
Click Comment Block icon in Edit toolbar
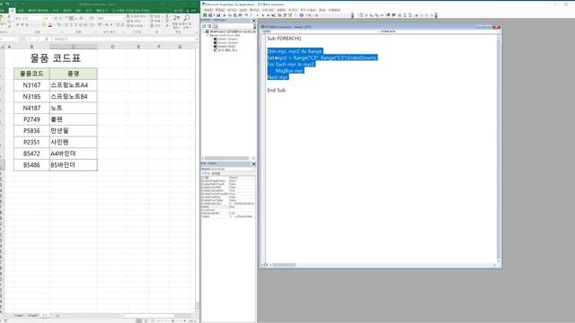pyautogui.click(x=404, y=15)
